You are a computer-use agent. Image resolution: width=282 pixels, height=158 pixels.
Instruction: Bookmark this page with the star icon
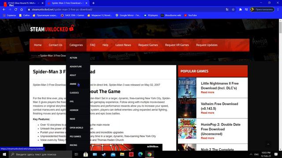233,10
